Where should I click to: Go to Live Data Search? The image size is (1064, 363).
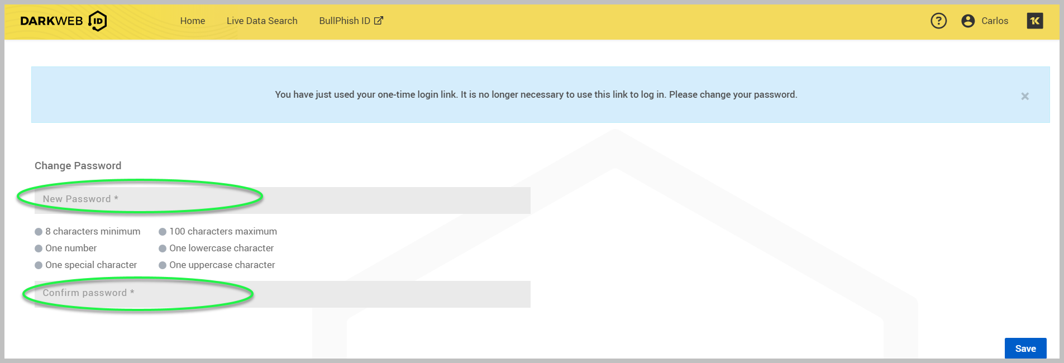(x=262, y=21)
